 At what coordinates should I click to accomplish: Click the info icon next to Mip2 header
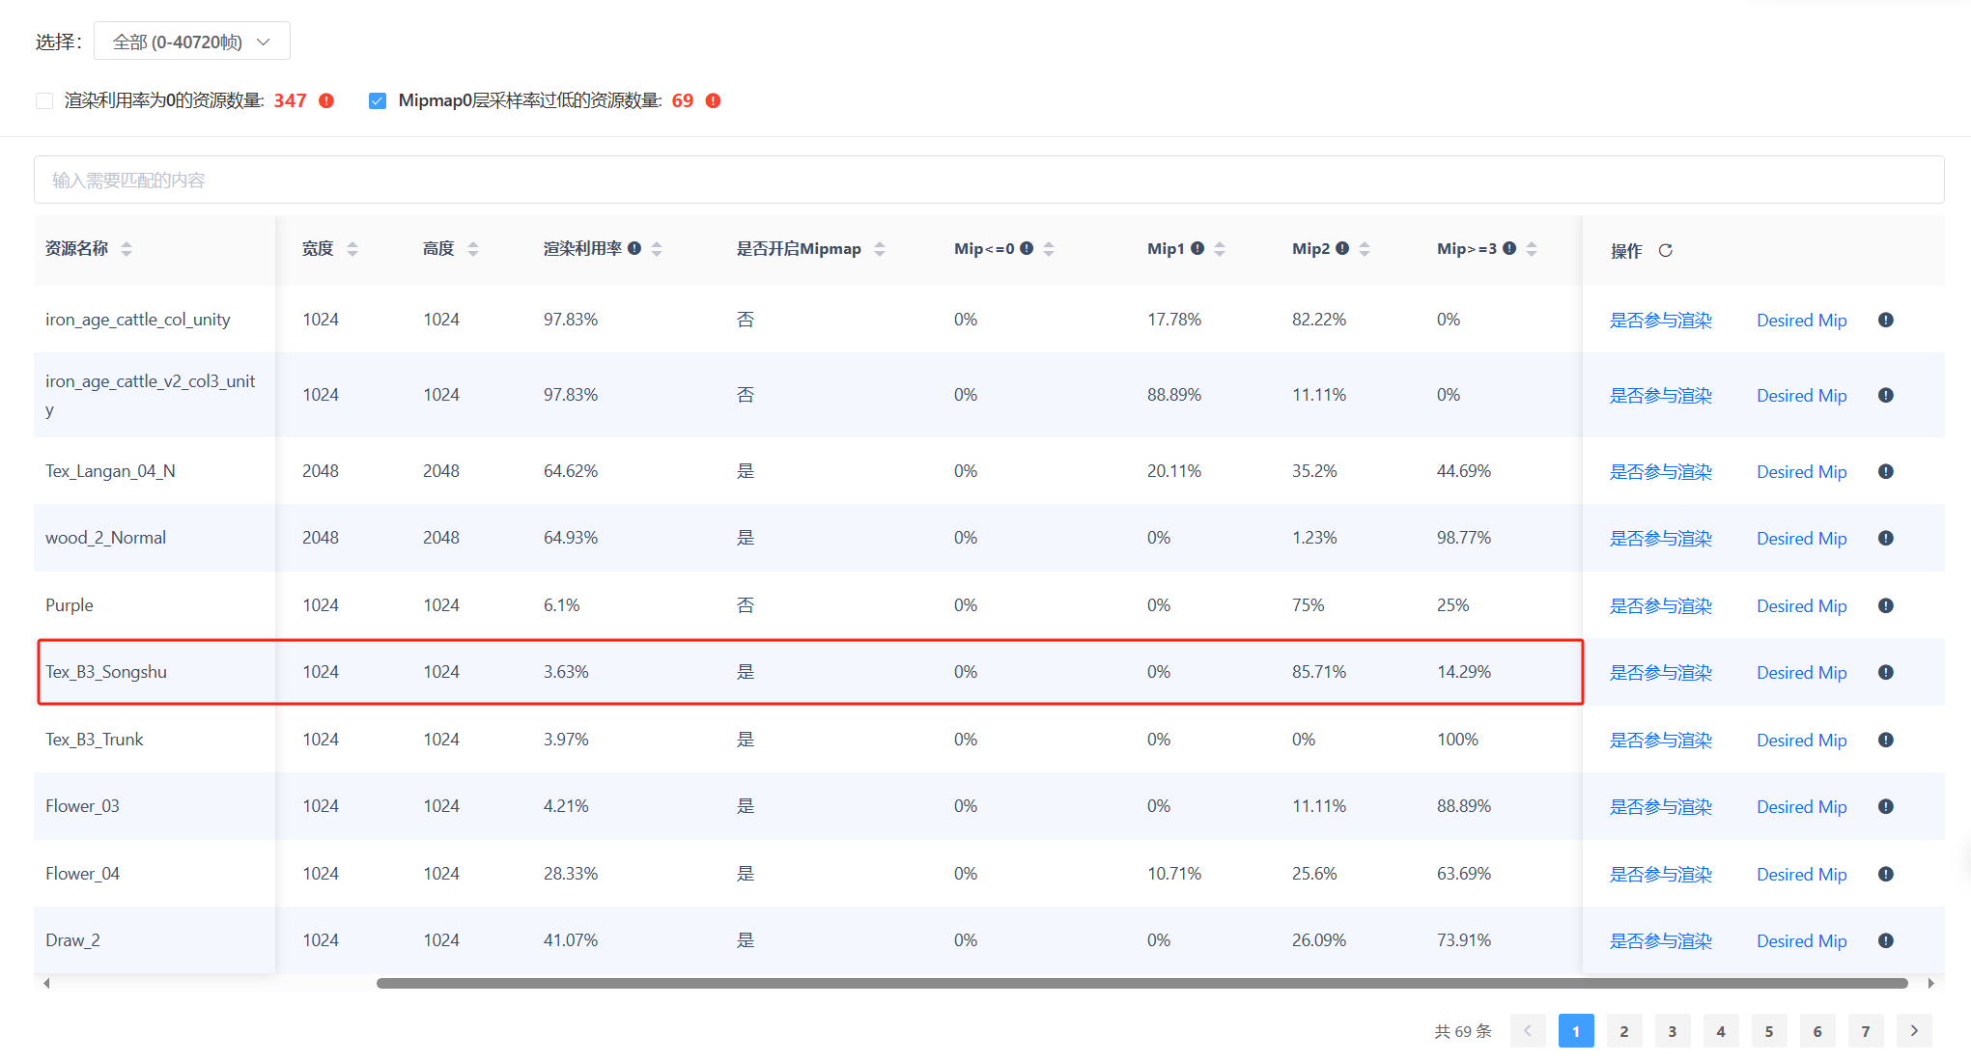(x=1342, y=248)
